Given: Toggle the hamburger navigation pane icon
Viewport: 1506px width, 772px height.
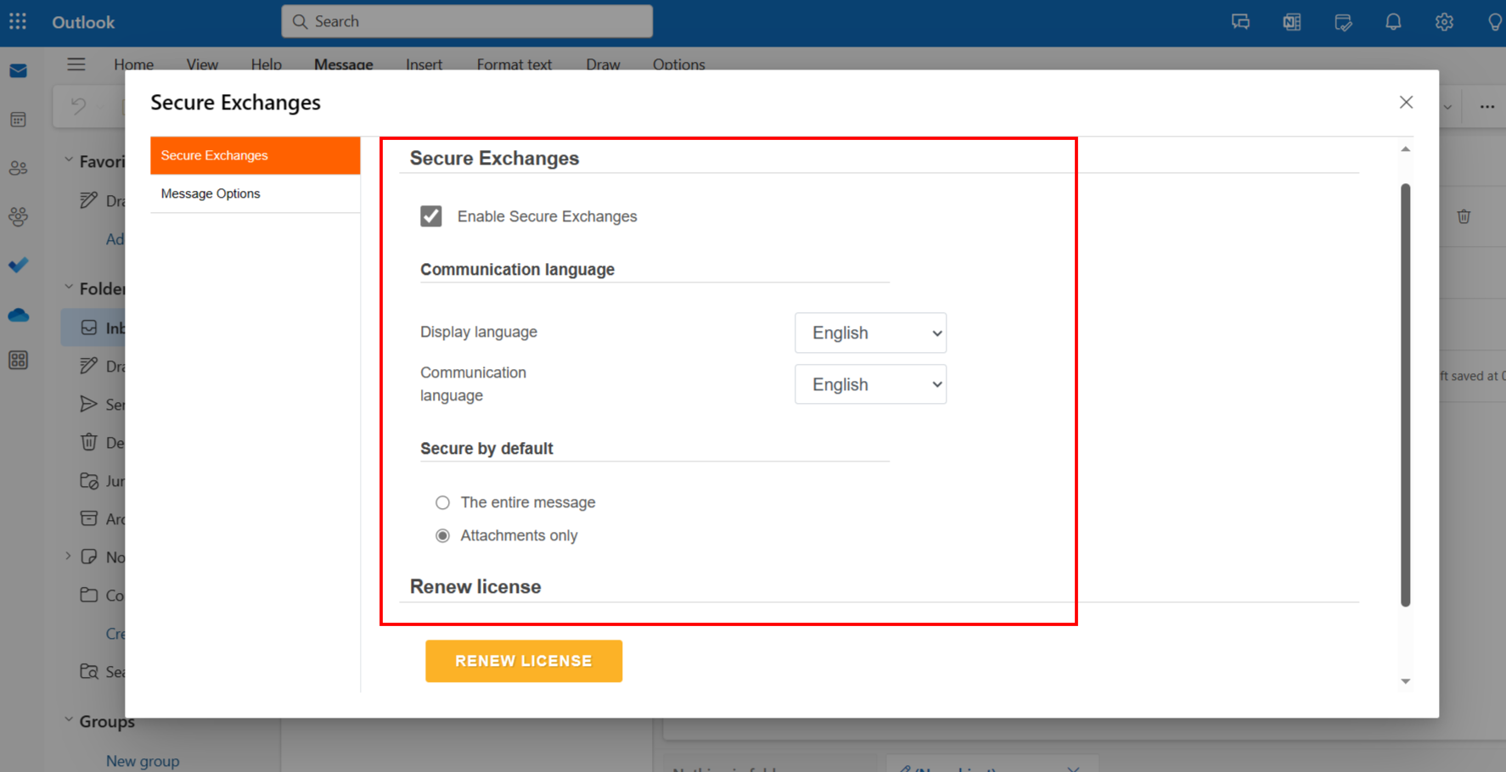Looking at the screenshot, I should (76, 64).
